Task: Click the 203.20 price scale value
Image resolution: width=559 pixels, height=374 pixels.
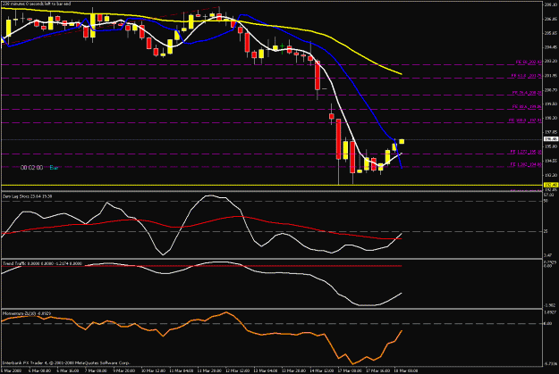Action: (551, 62)
